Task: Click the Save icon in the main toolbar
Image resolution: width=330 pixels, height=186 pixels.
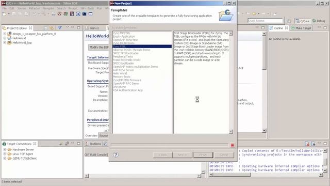Action: [14, 14]
